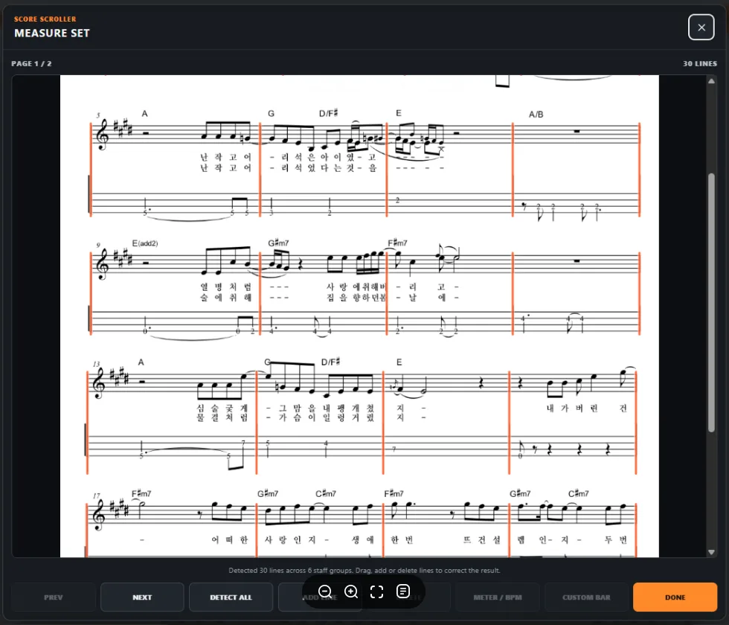The image size is (729, 625).
Task: Close the Measure Set dialog
Action: [x=701, y=28]
